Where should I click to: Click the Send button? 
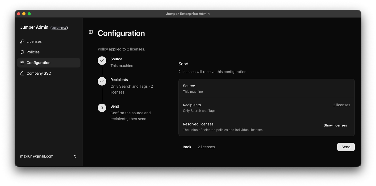346,147
